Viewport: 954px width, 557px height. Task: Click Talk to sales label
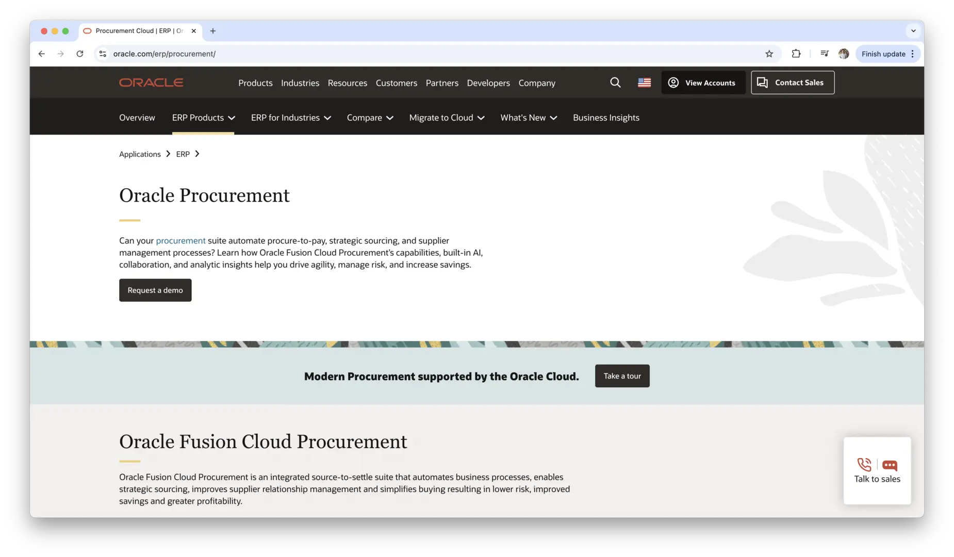[877, 479]
